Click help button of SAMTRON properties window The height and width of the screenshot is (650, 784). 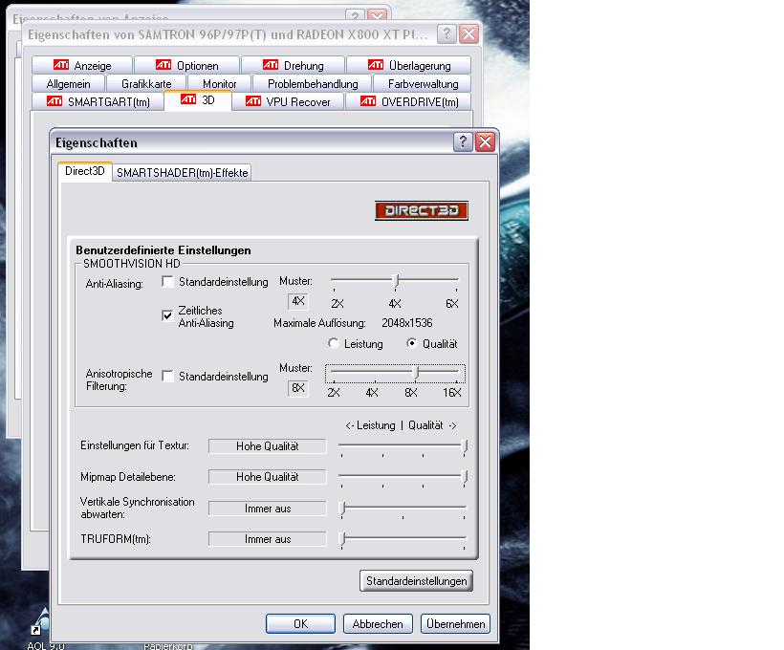point(446,34)
